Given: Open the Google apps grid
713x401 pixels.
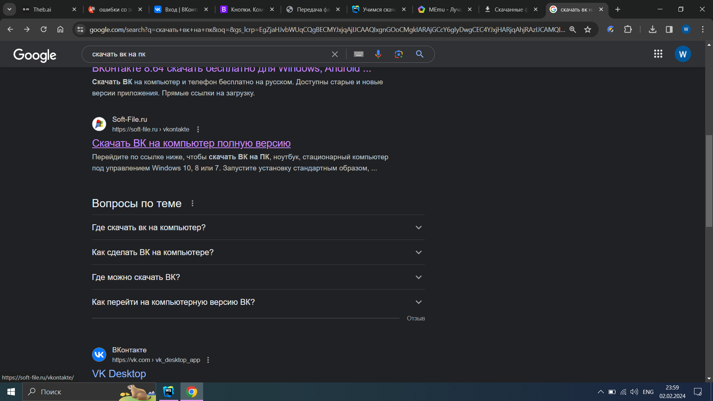Looking at the screenshot, I should 658,54.
